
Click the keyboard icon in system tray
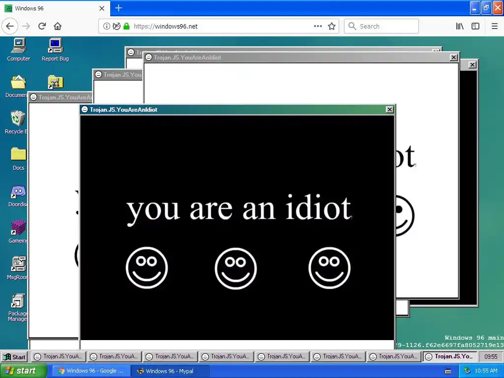coord(448,371)
